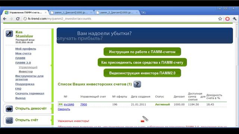Select Управляющий submenu item

[x=28, y=67]
